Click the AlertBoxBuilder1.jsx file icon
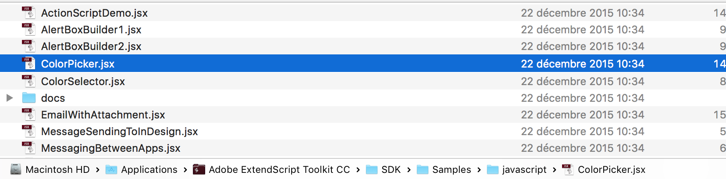Screen dimensions: 726x179 pyautogui.click(x=28, y=29)
